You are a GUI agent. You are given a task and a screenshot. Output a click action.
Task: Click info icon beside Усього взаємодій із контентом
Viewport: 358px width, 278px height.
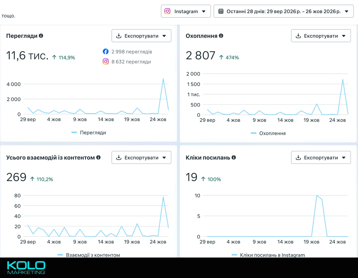(98, 157)
